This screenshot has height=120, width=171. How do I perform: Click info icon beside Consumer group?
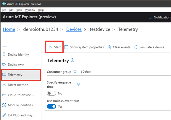[75, 71]
